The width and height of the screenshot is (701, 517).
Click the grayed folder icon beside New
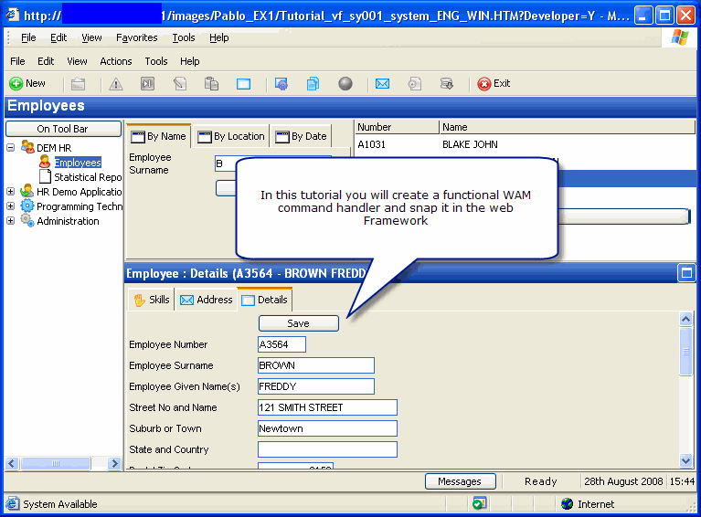(x=79, y=83)
